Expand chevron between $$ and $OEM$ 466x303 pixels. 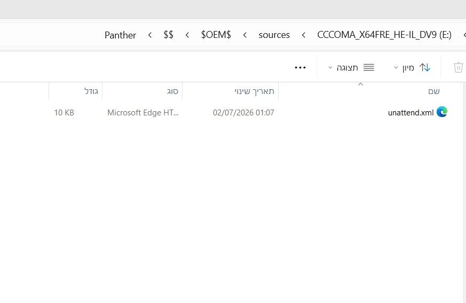[x=187, y=35]
